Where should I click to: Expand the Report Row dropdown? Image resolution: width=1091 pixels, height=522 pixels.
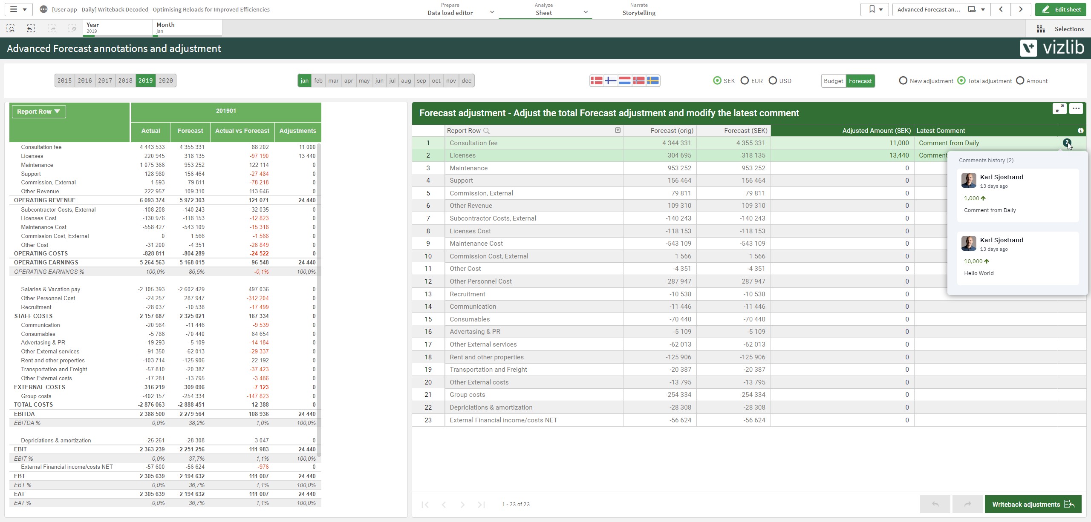(39, 112)
